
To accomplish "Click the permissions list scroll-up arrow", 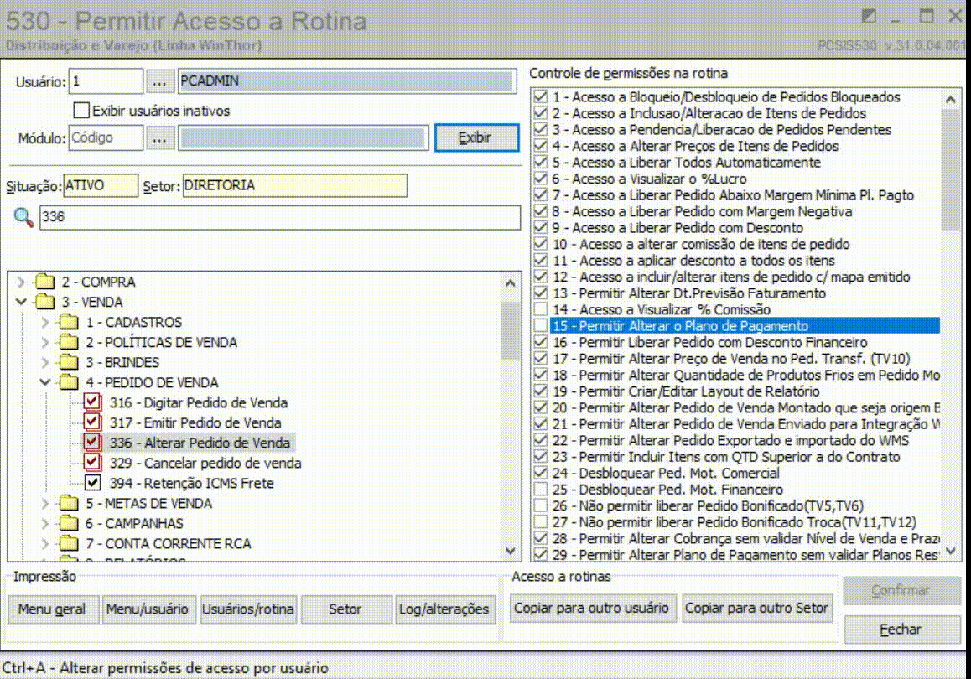I will click(951, 99).
